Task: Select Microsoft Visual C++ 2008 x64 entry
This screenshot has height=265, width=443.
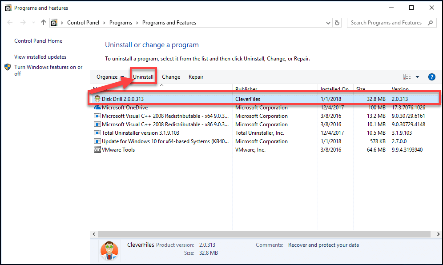Action: [265, 116]
